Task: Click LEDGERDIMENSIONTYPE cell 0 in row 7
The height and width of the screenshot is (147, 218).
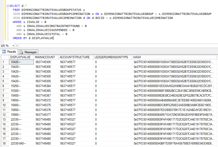Action: [x=113, y=91]
